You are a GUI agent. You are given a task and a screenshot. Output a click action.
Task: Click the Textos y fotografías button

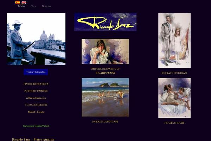click(x=36, y=72)
